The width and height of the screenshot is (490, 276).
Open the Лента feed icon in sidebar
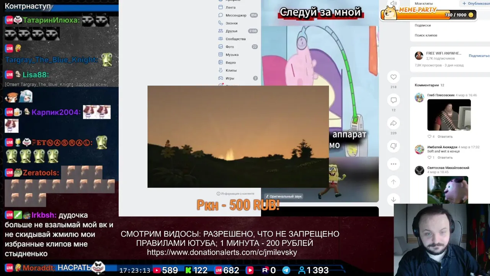[220, 7]
